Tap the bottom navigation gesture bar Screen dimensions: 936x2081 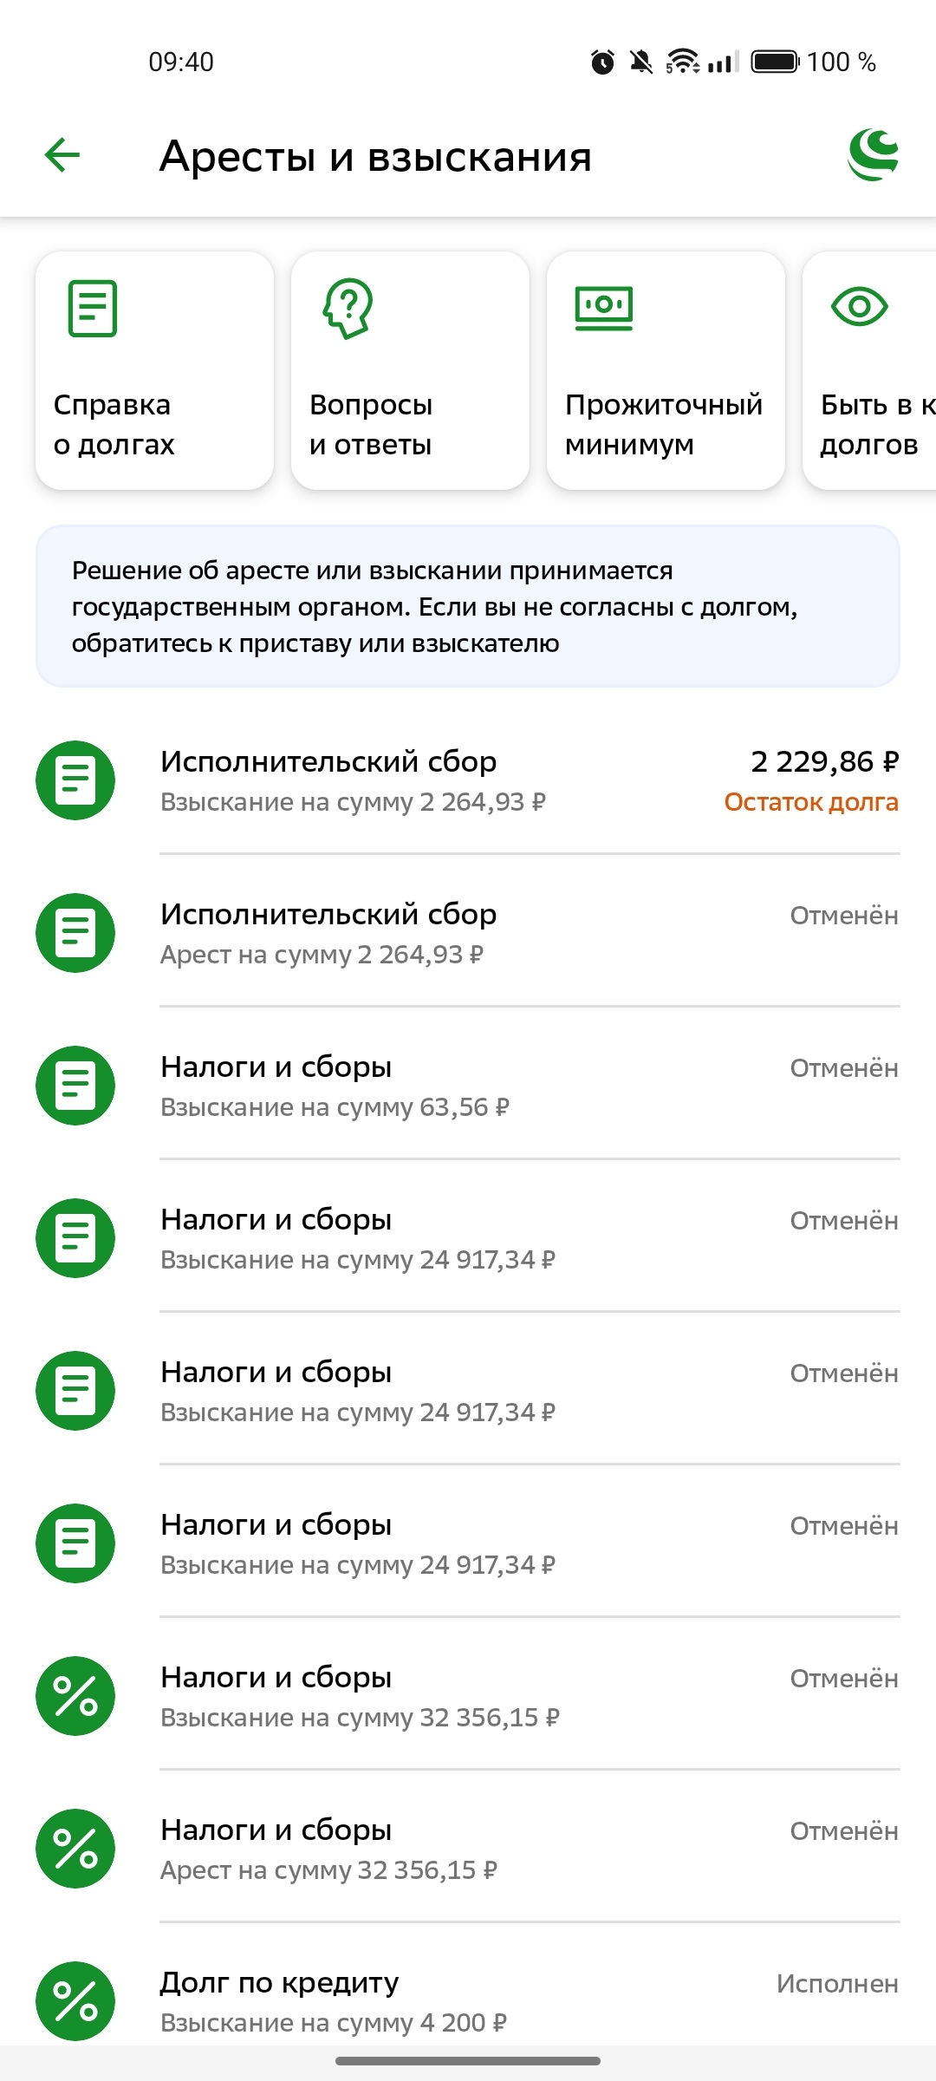[x=468, y=2061]
